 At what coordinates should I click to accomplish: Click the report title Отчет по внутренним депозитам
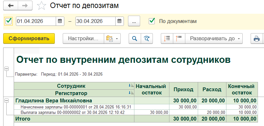click(123, 60)
